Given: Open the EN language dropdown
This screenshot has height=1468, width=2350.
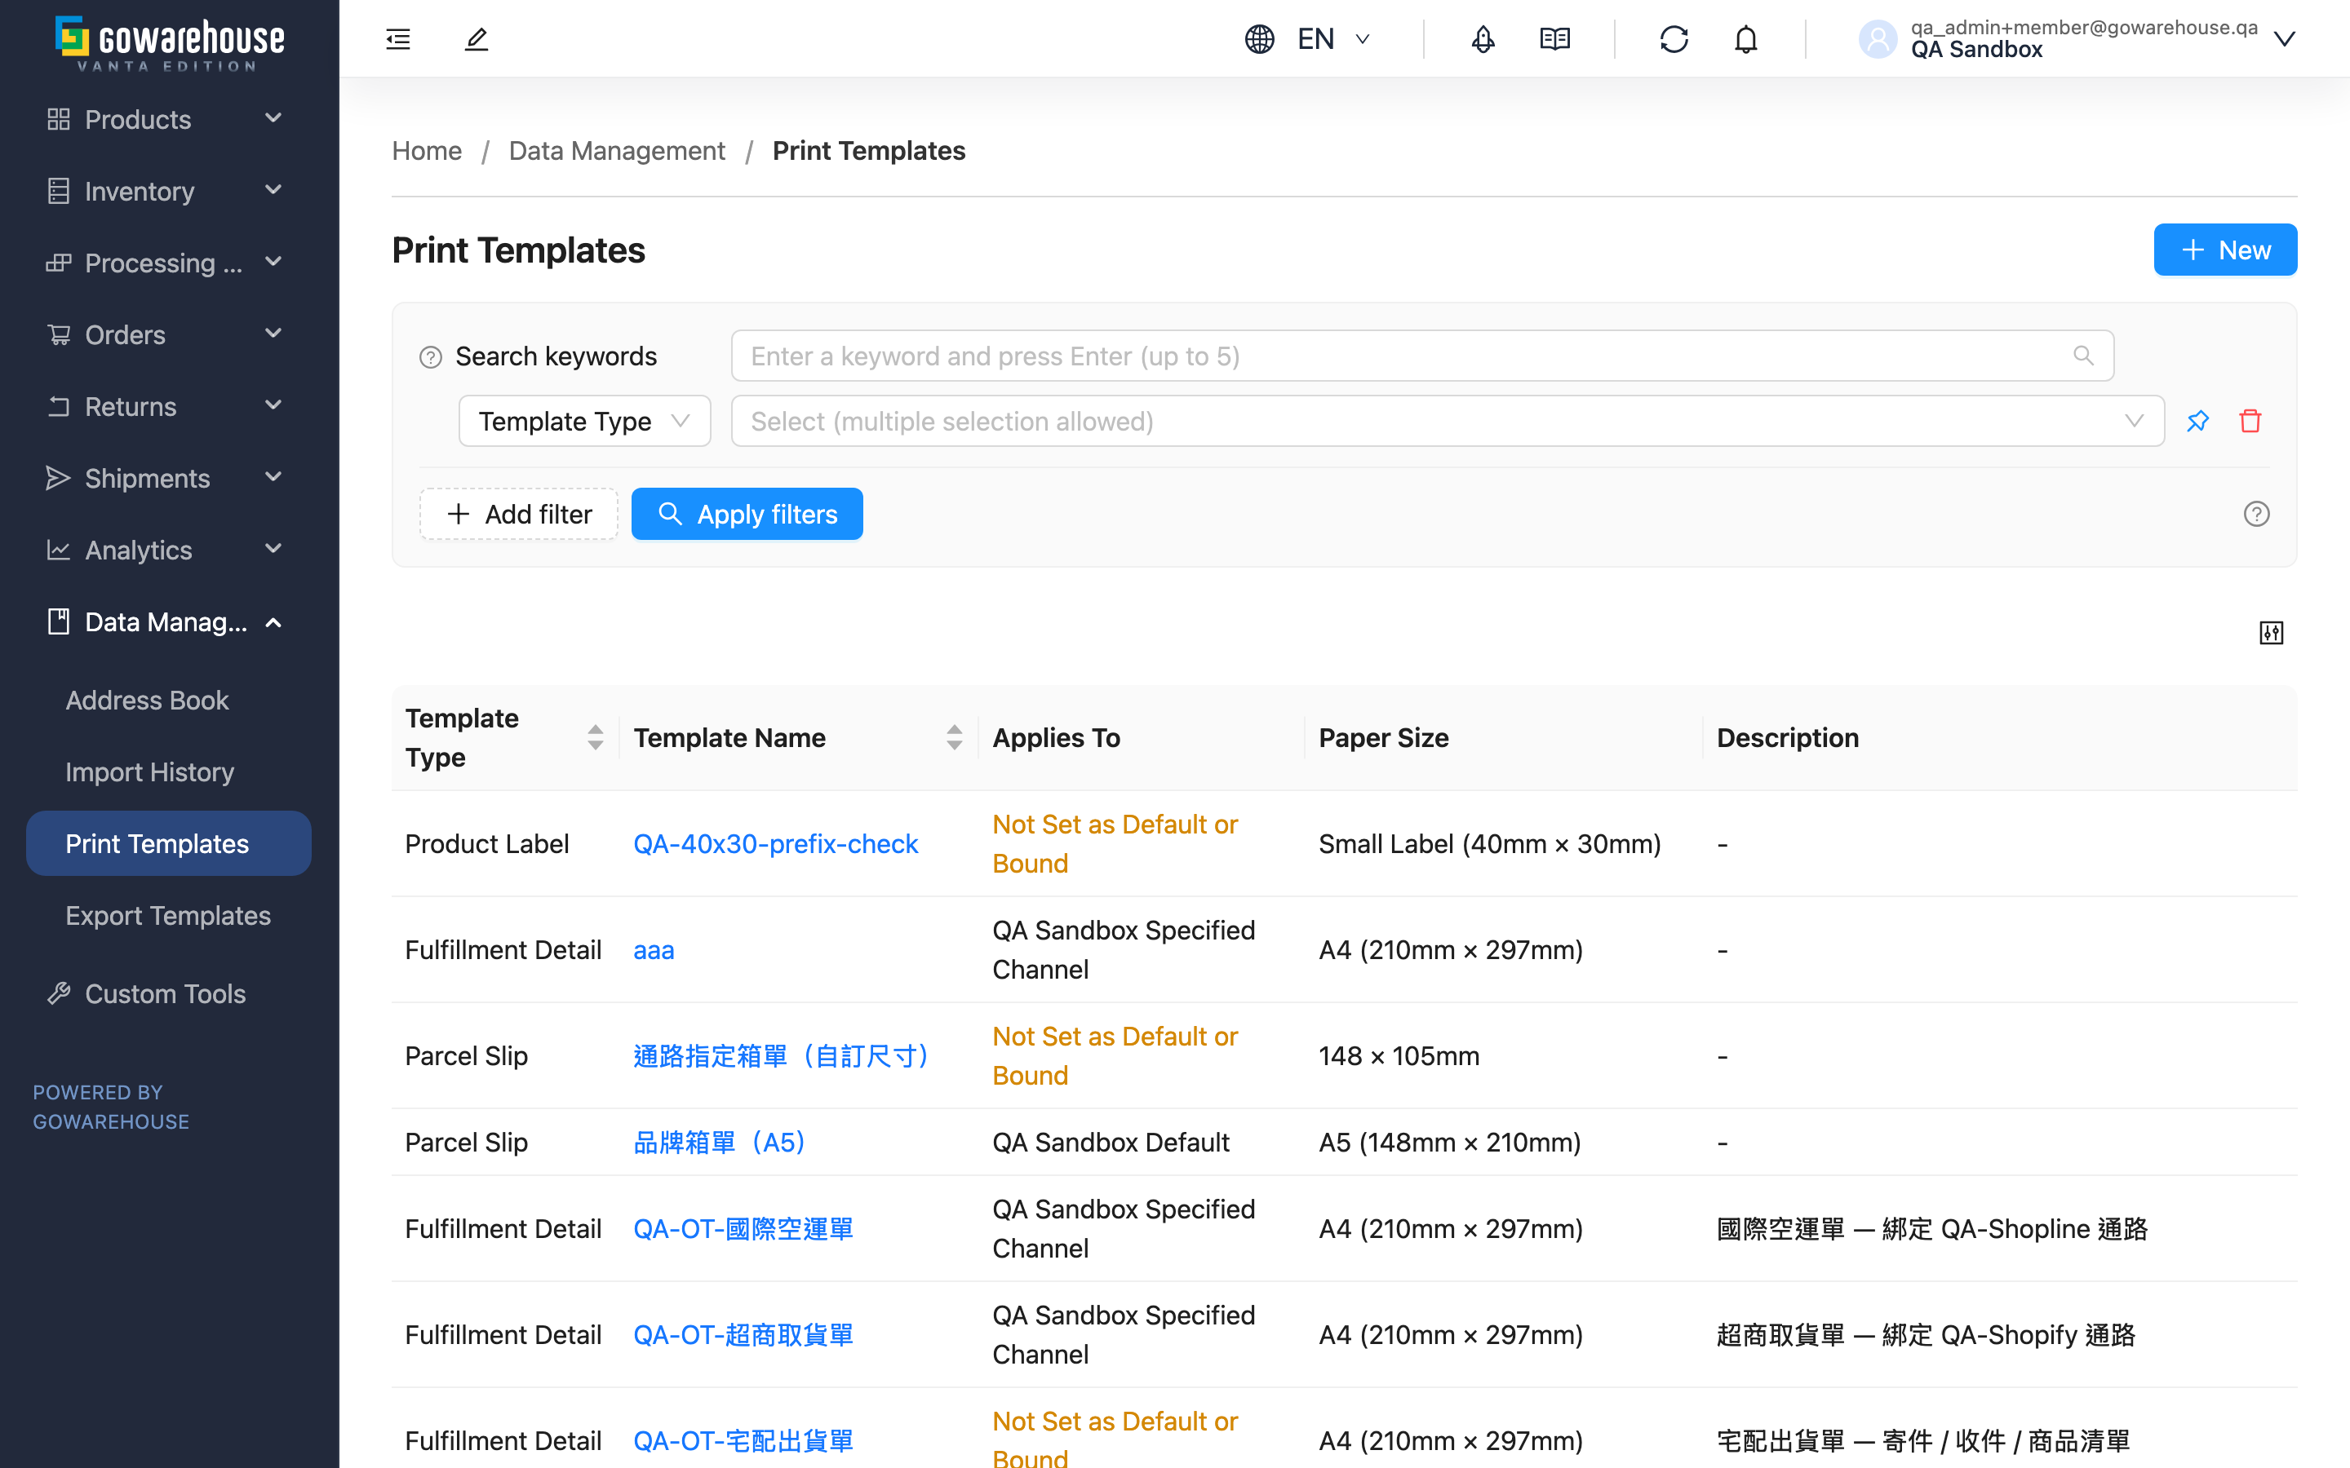Looking at the screenshot, I should click(1333, 39).
